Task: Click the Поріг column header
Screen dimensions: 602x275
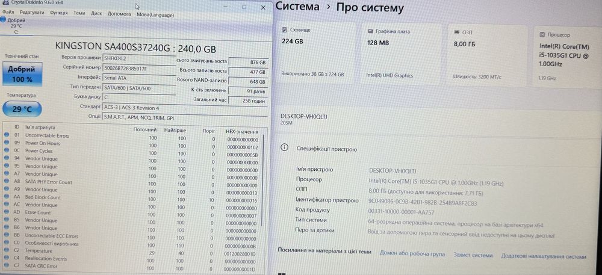Action: tap(209, 131)
